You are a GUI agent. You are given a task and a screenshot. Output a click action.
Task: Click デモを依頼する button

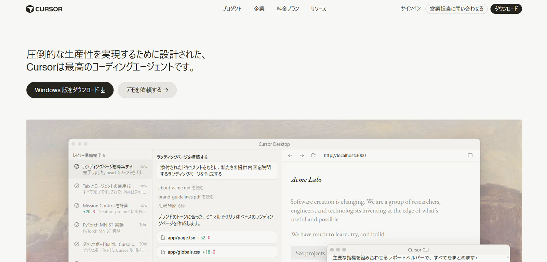(147, 90)
